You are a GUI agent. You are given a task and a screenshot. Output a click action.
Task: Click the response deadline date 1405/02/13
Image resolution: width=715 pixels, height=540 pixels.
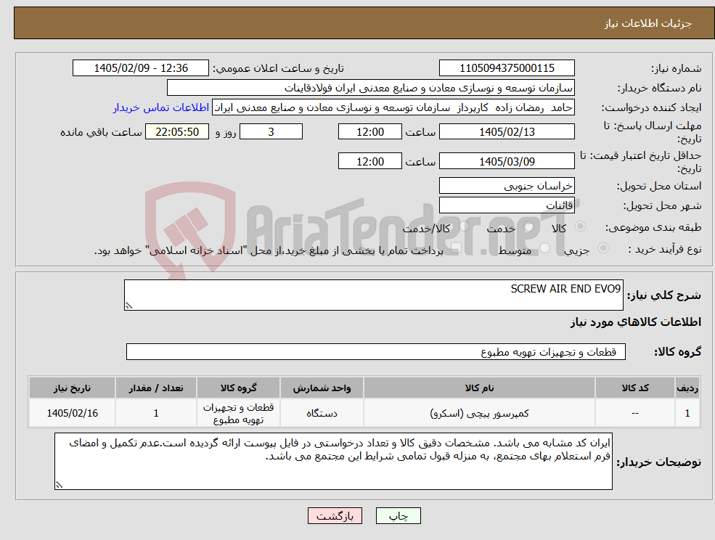[x=507, y=132]
